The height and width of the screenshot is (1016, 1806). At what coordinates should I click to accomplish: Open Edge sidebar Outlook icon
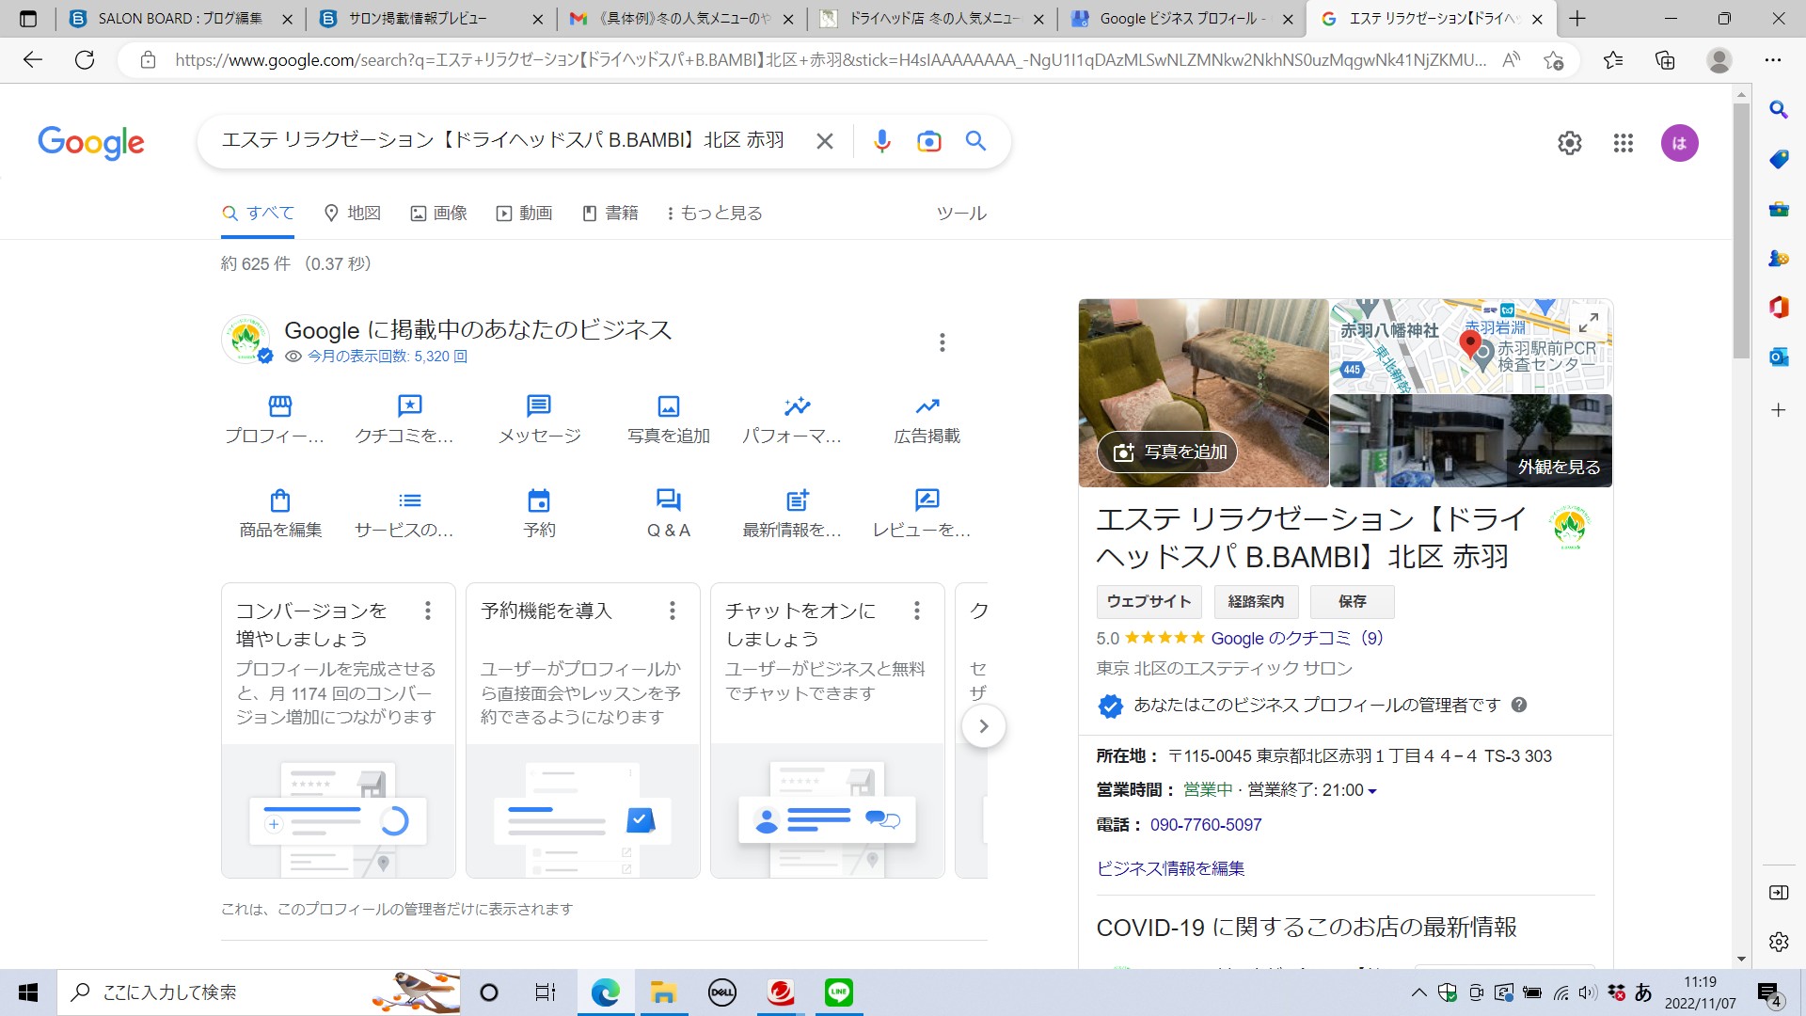click(1778, 357)
